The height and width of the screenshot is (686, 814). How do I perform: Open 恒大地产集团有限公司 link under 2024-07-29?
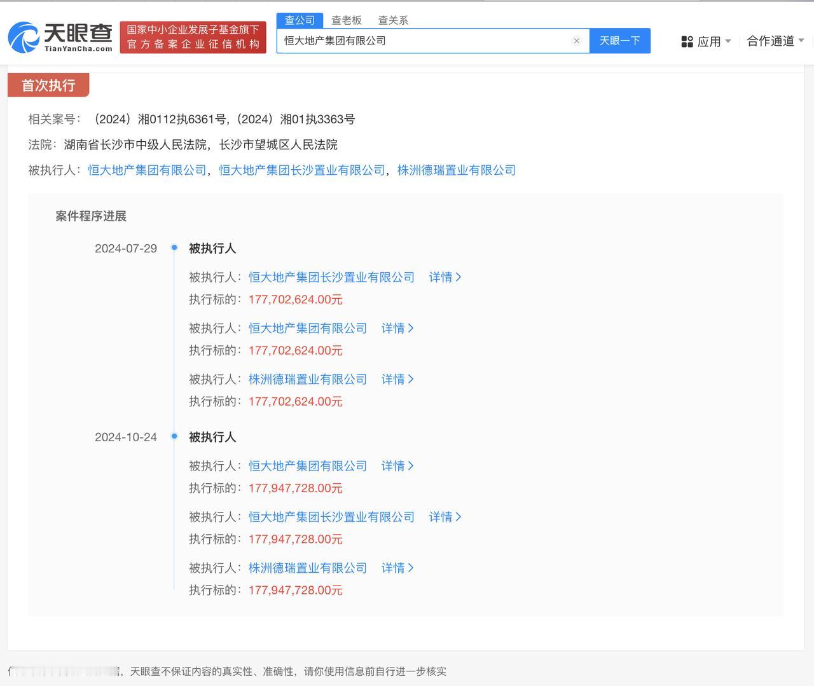pyautogui.click(x=308, y=328)
